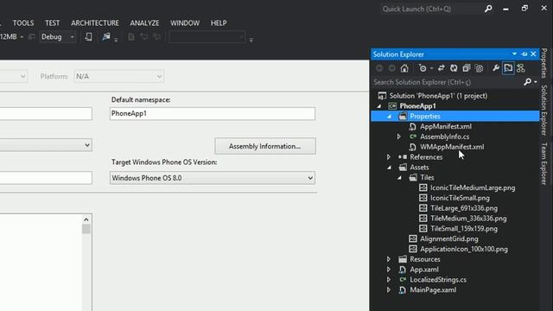553x311 pixels.
Task: Open the Platform N/A dropdown
Action: pos(119,77)
